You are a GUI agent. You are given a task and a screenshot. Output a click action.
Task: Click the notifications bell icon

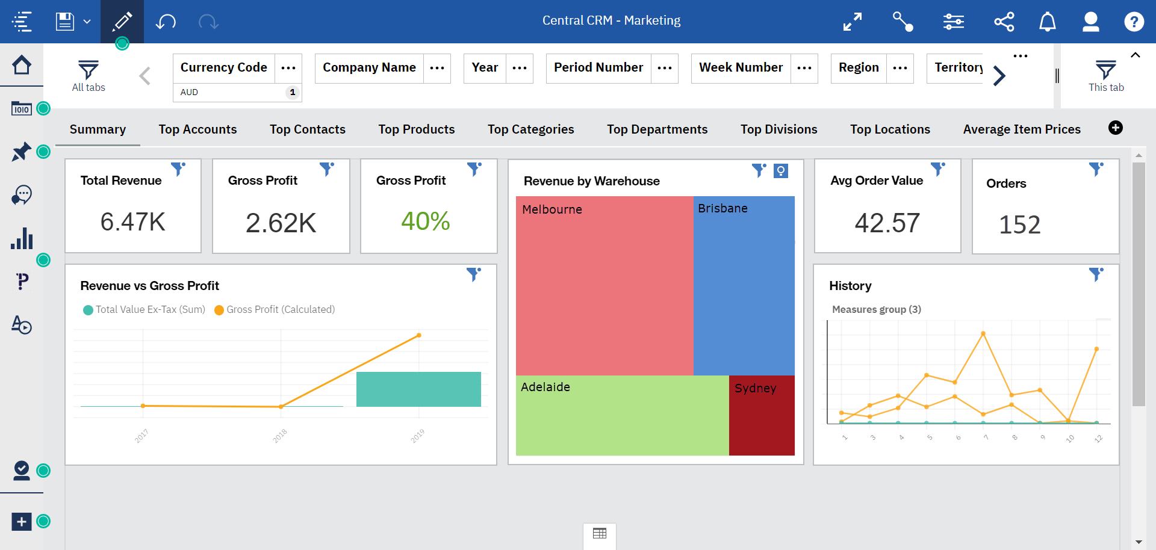pos(1048,21)
